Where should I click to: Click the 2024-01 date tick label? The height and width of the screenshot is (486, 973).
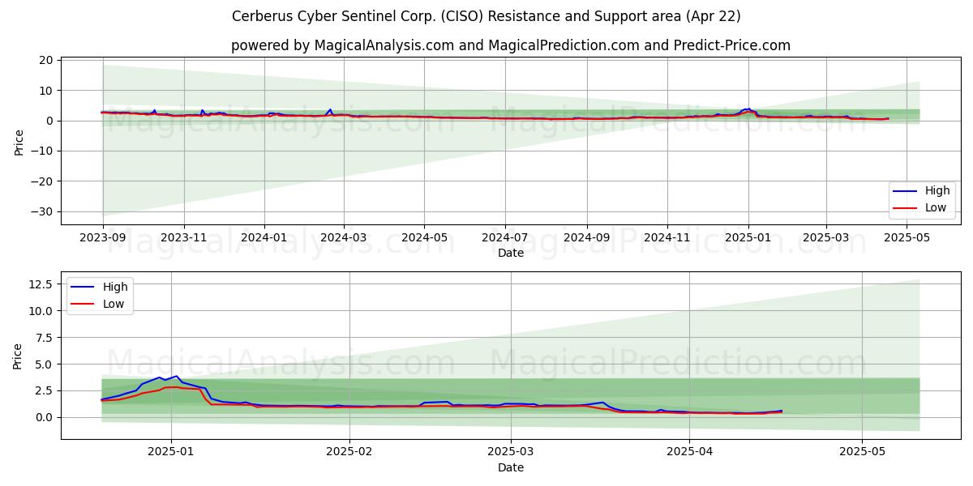tap(264, 239)
